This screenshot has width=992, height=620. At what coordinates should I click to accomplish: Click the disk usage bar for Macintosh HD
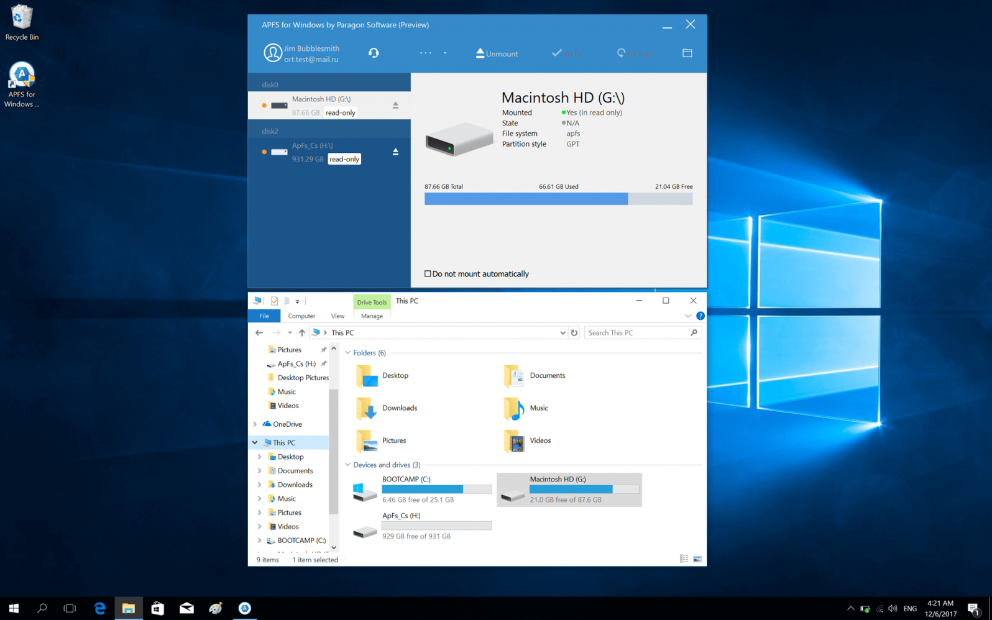click(558, 199)
